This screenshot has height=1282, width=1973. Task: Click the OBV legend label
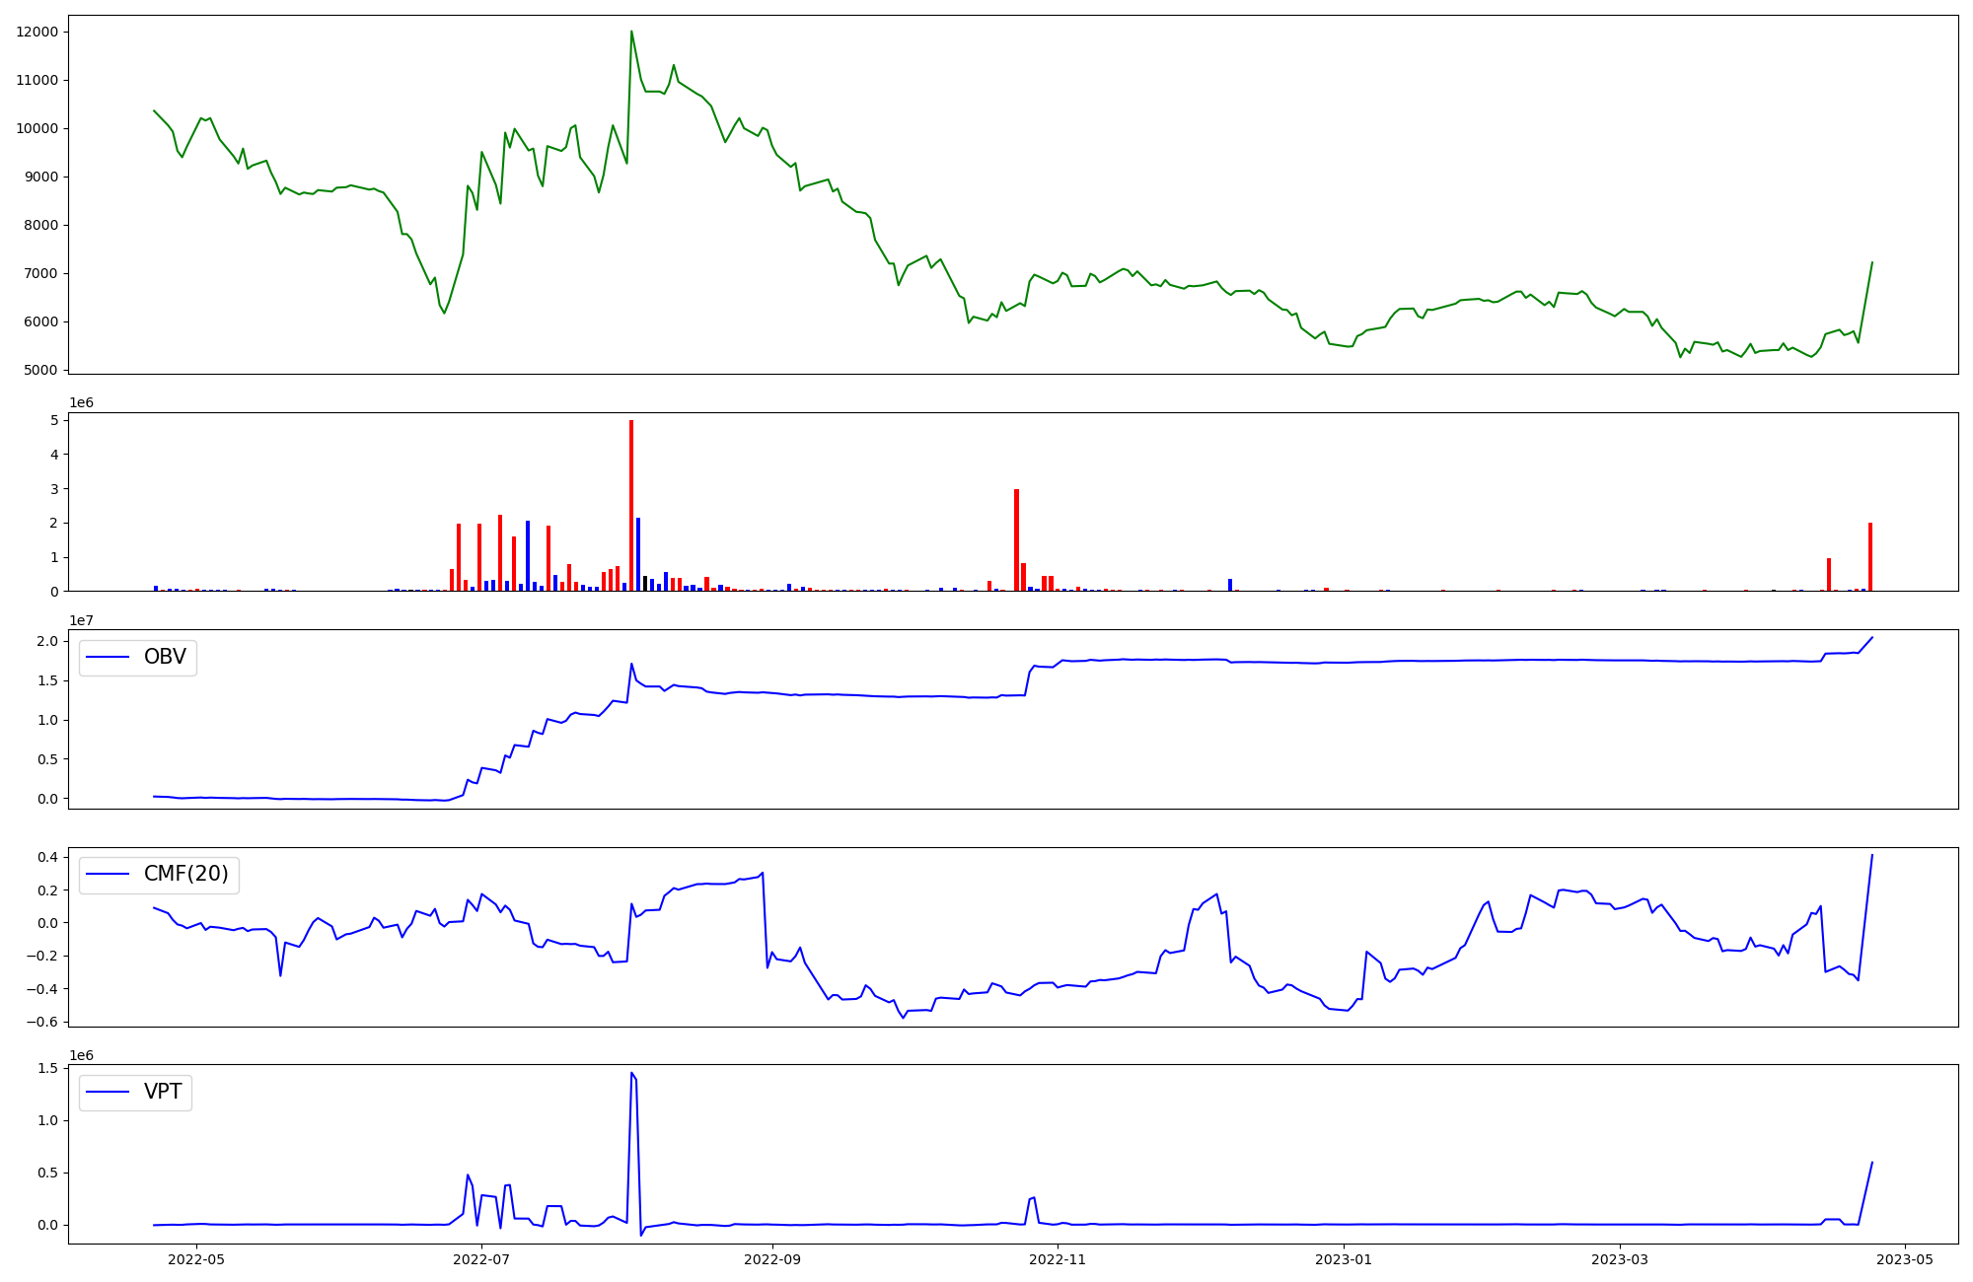[x=165, y=657]
